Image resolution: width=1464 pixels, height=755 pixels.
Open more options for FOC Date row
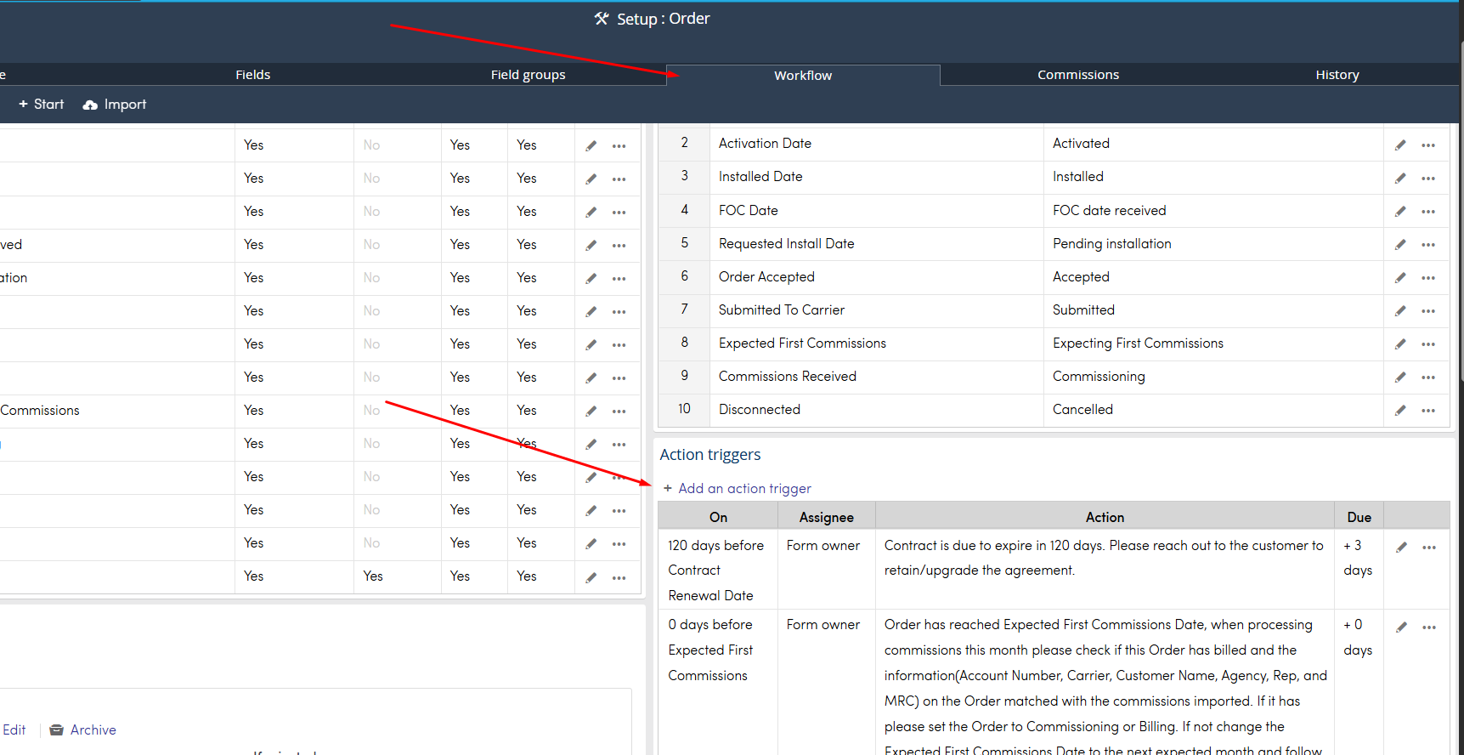[x=1428, y=212]
